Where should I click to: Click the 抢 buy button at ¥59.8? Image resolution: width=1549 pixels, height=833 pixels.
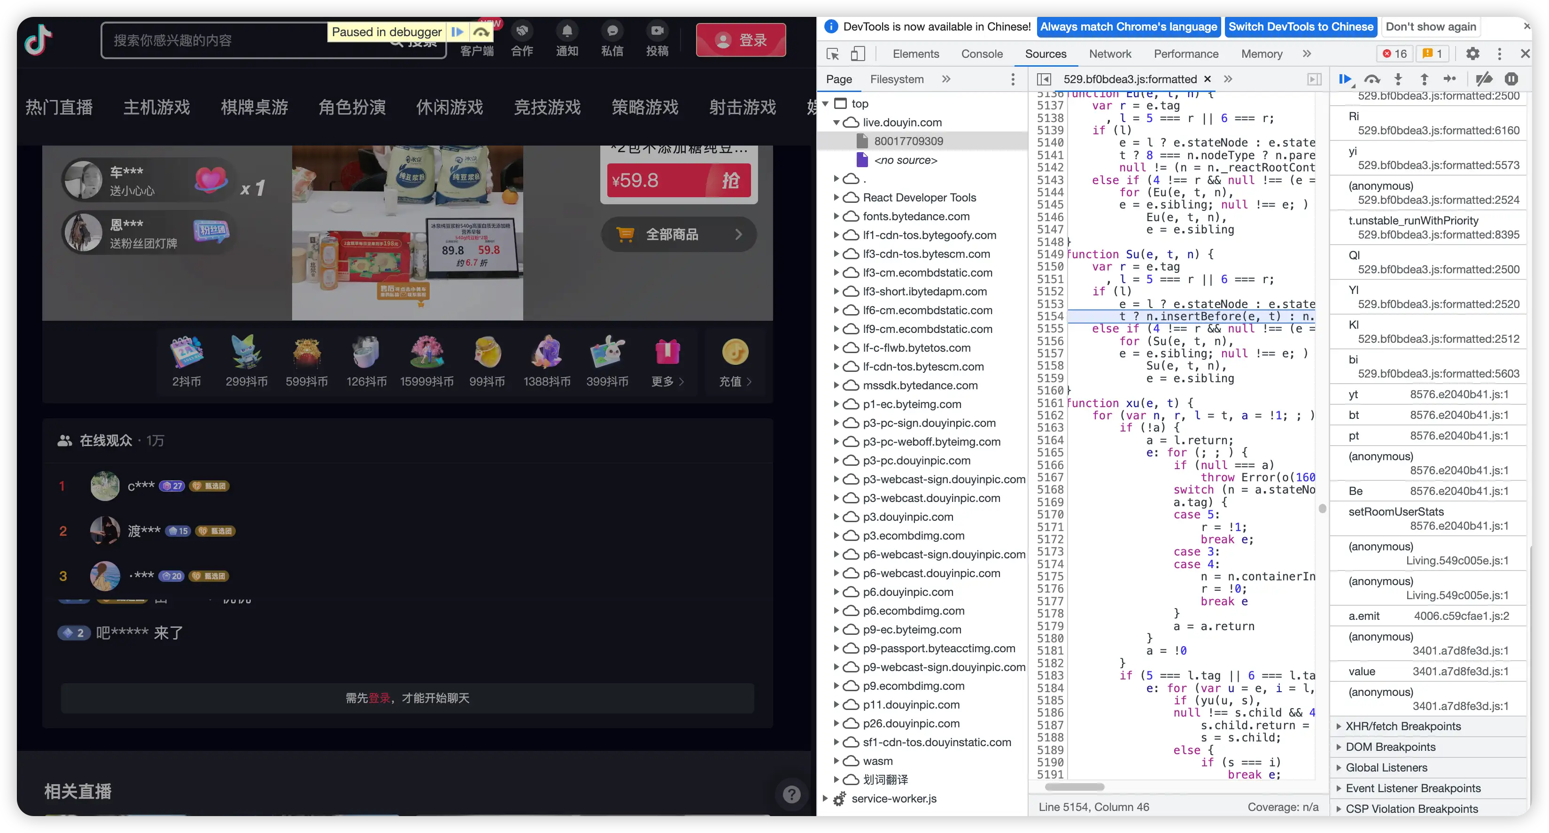(x=730, y=180)
